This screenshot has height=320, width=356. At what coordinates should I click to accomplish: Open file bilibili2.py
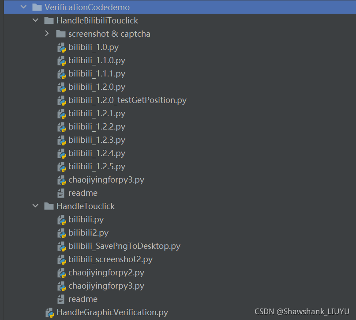tap(89, 232)
